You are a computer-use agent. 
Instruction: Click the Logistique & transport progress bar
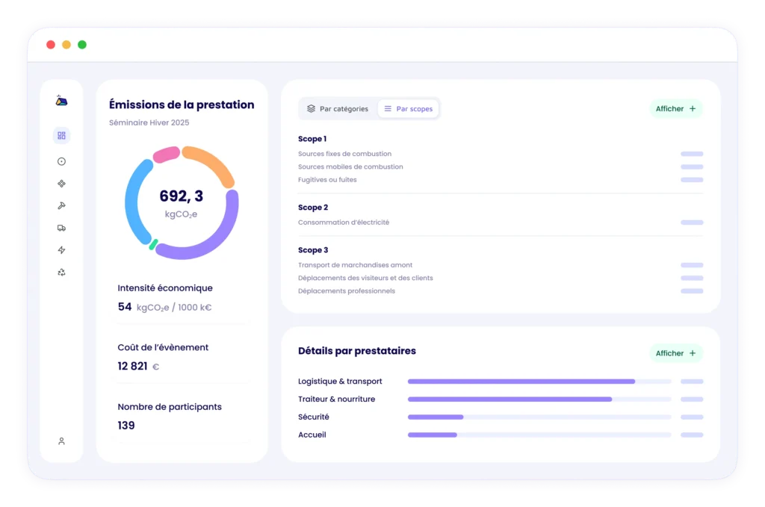pos(539,382)
